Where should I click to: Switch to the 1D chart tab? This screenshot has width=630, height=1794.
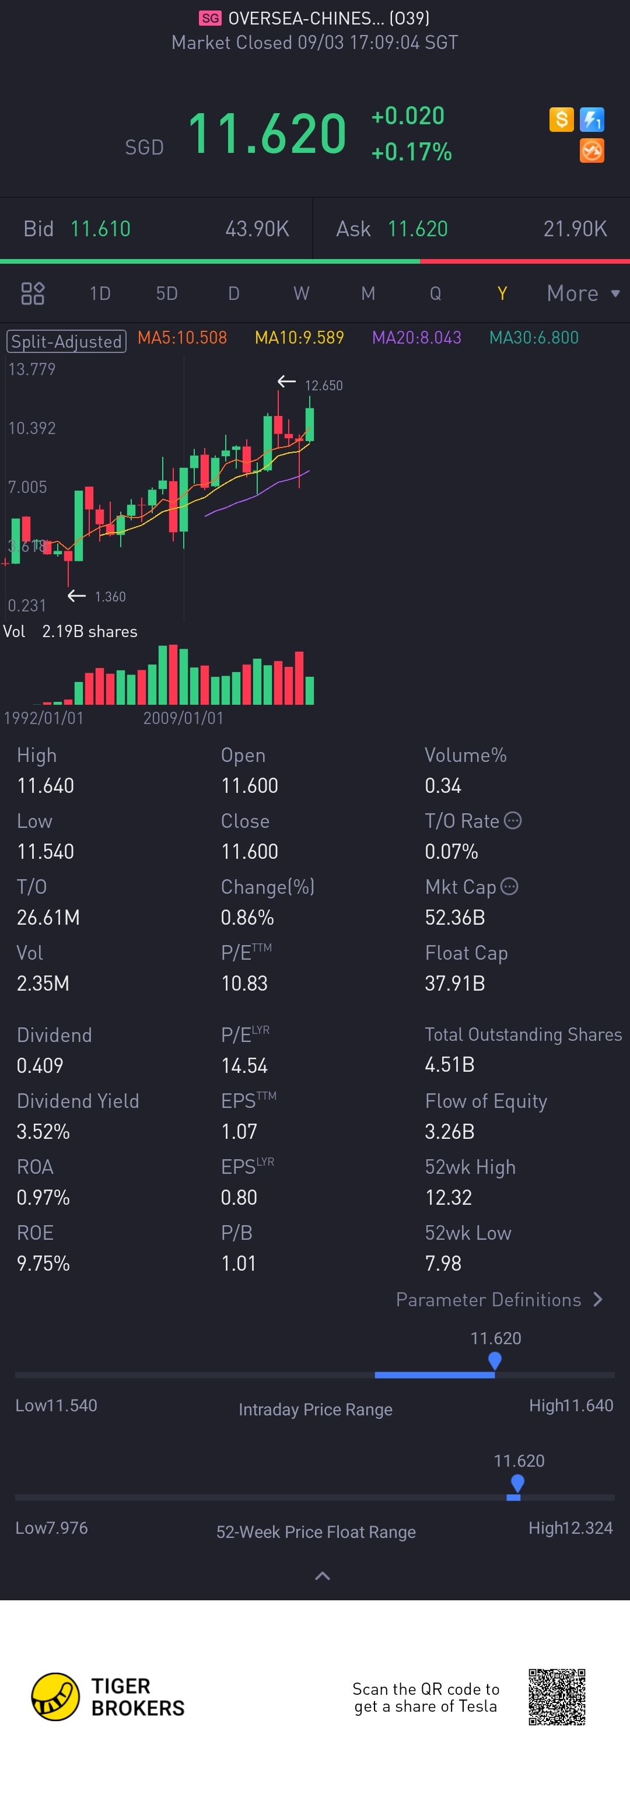100,293
